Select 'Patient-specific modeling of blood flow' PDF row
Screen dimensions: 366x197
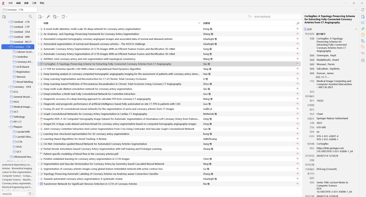(169, 154)
